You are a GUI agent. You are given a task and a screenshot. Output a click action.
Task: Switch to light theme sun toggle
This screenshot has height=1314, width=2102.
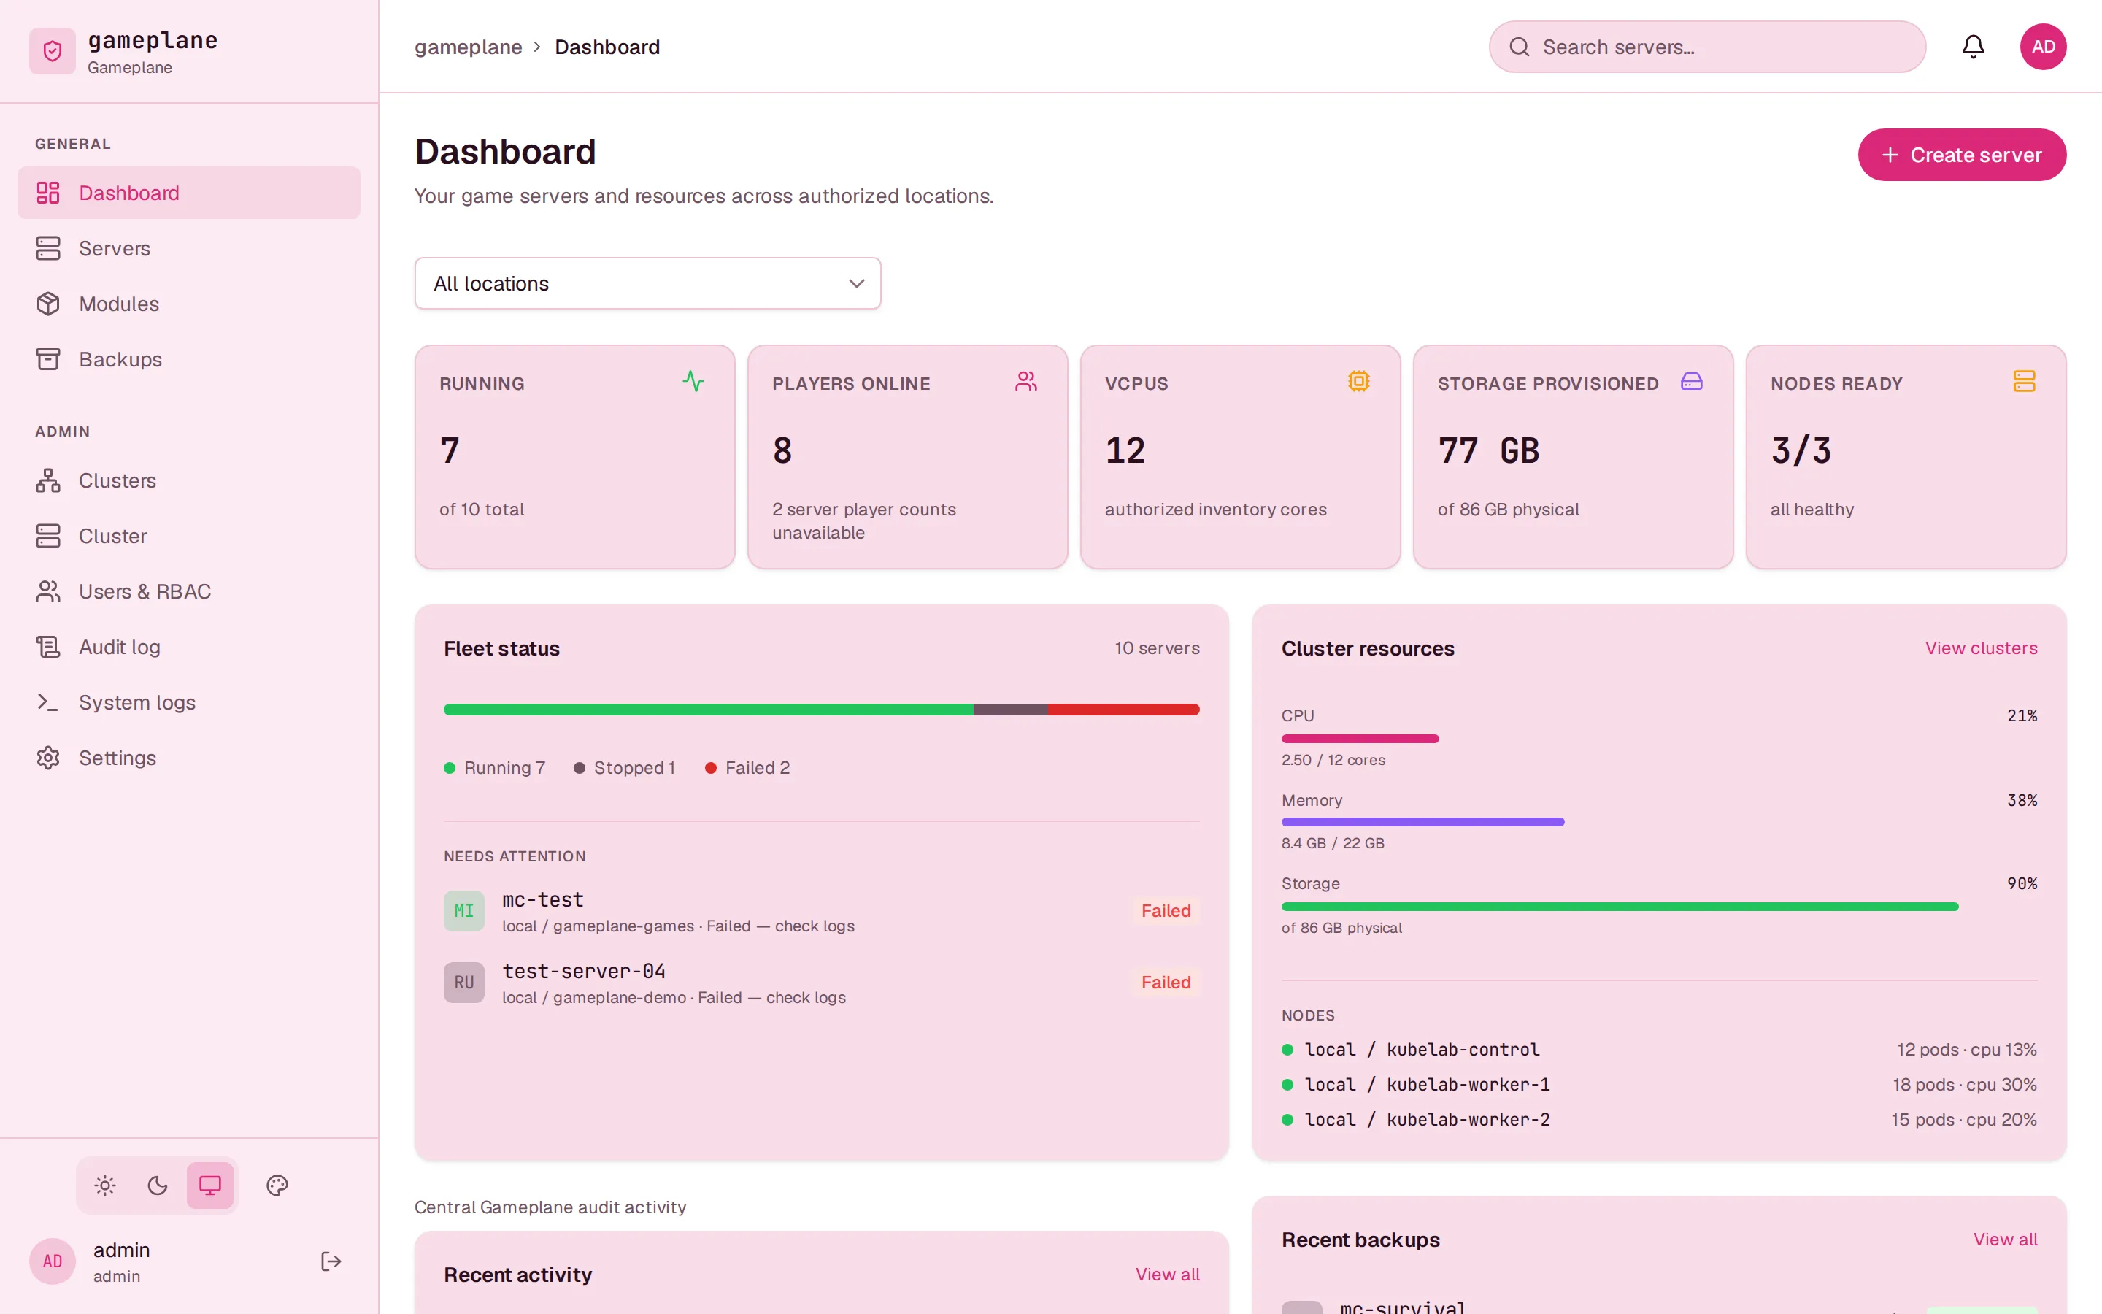tap(105, 1186)
